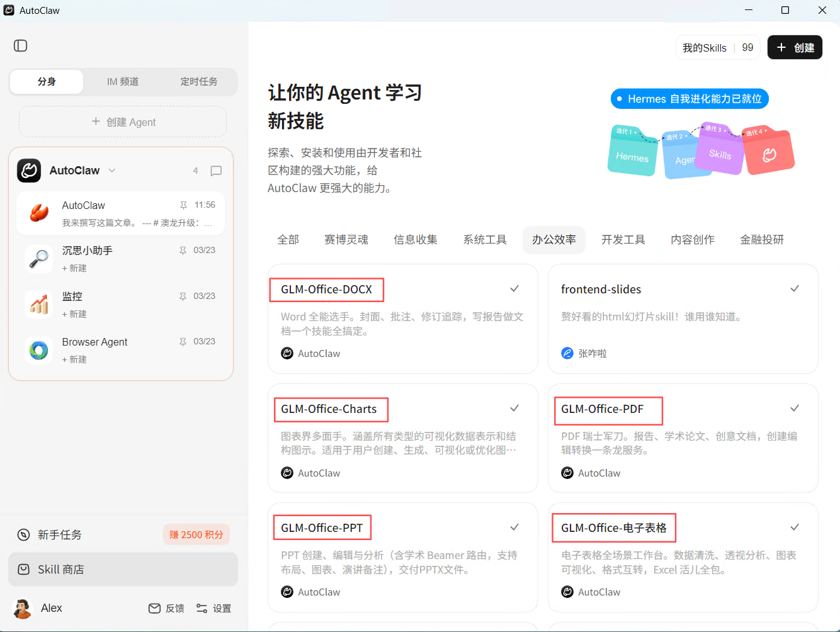Click the AutoClaw author icon on GLM-Office-电子表格
This screenshot has width=840, height=632.
click(567, 592)
